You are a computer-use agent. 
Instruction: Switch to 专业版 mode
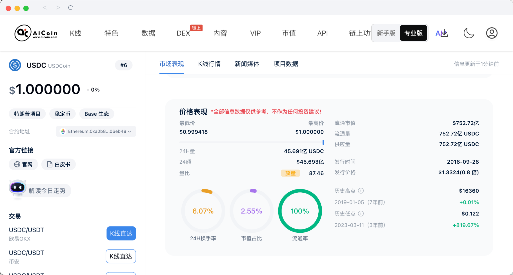(413, 33)
